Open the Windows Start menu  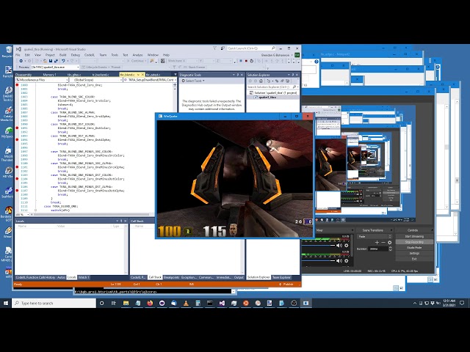tap(6, 303)
